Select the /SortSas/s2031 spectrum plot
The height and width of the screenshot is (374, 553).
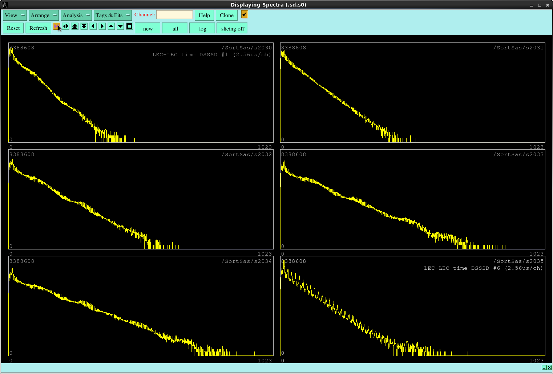click(x=413, y=92)
